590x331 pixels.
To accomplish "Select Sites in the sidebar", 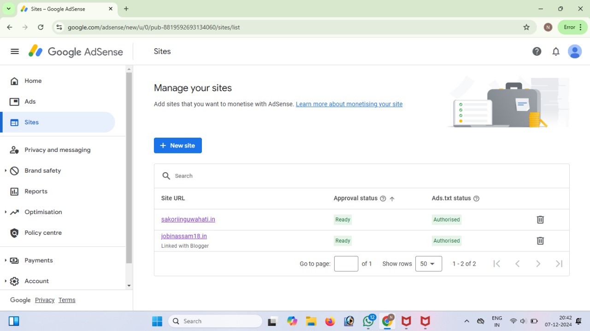I will [58, 122].
